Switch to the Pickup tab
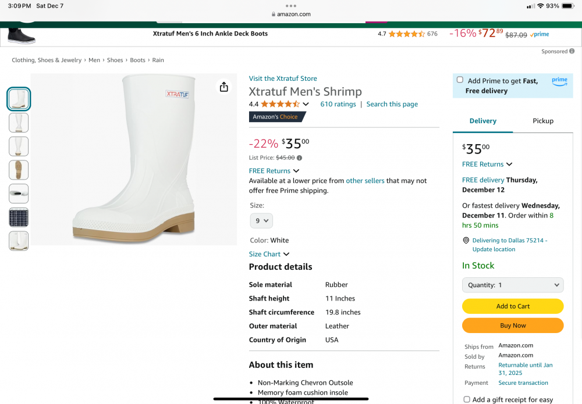 click(543, 121)
